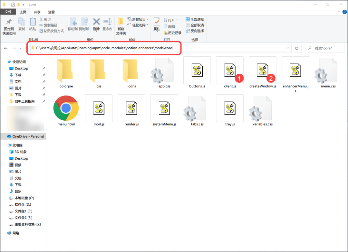Image resolution: width=348 pixels, height=252 pixels.
Task: Open the File tab
Action: (x=8, y=12)
